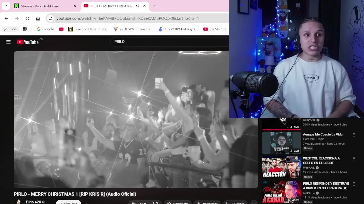Open Aunque Me Cueste La Vida thumbnail

click(281, 143)
